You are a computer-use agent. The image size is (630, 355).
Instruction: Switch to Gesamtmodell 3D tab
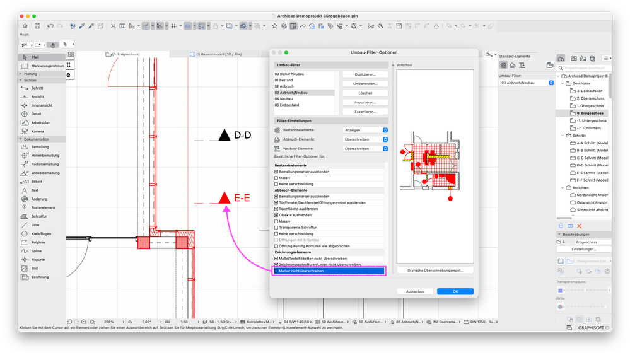click(x=216, y=54)
